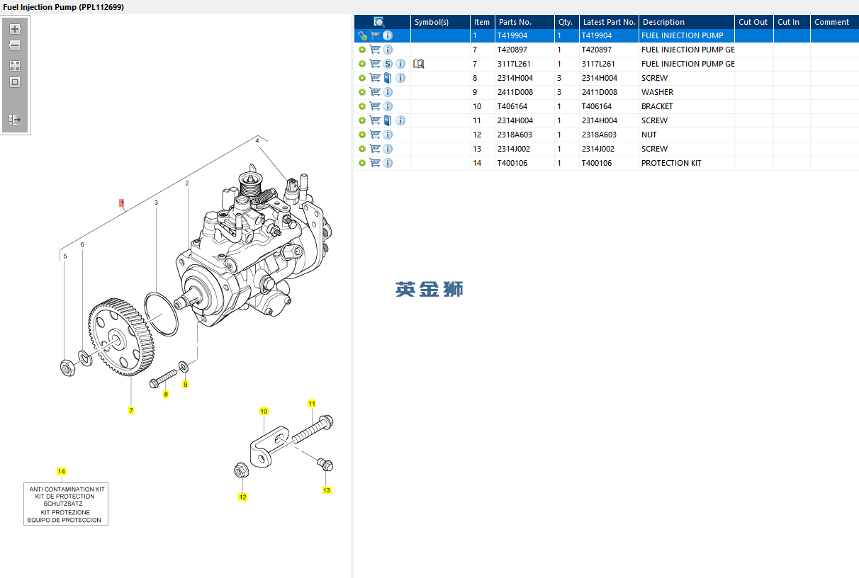Open blue book icon for item 8 SCREW

point(388,78)
